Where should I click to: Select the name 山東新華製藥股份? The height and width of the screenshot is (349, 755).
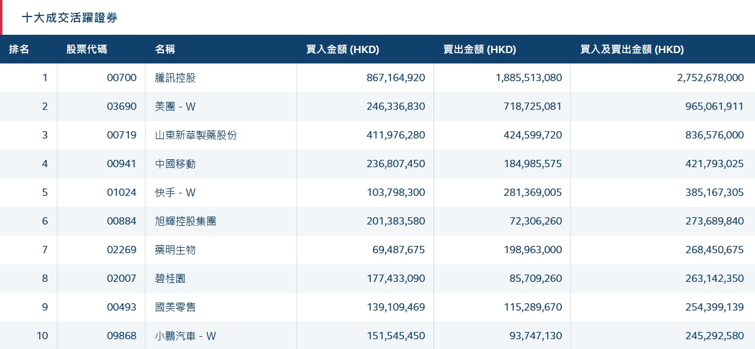(196, 135)
